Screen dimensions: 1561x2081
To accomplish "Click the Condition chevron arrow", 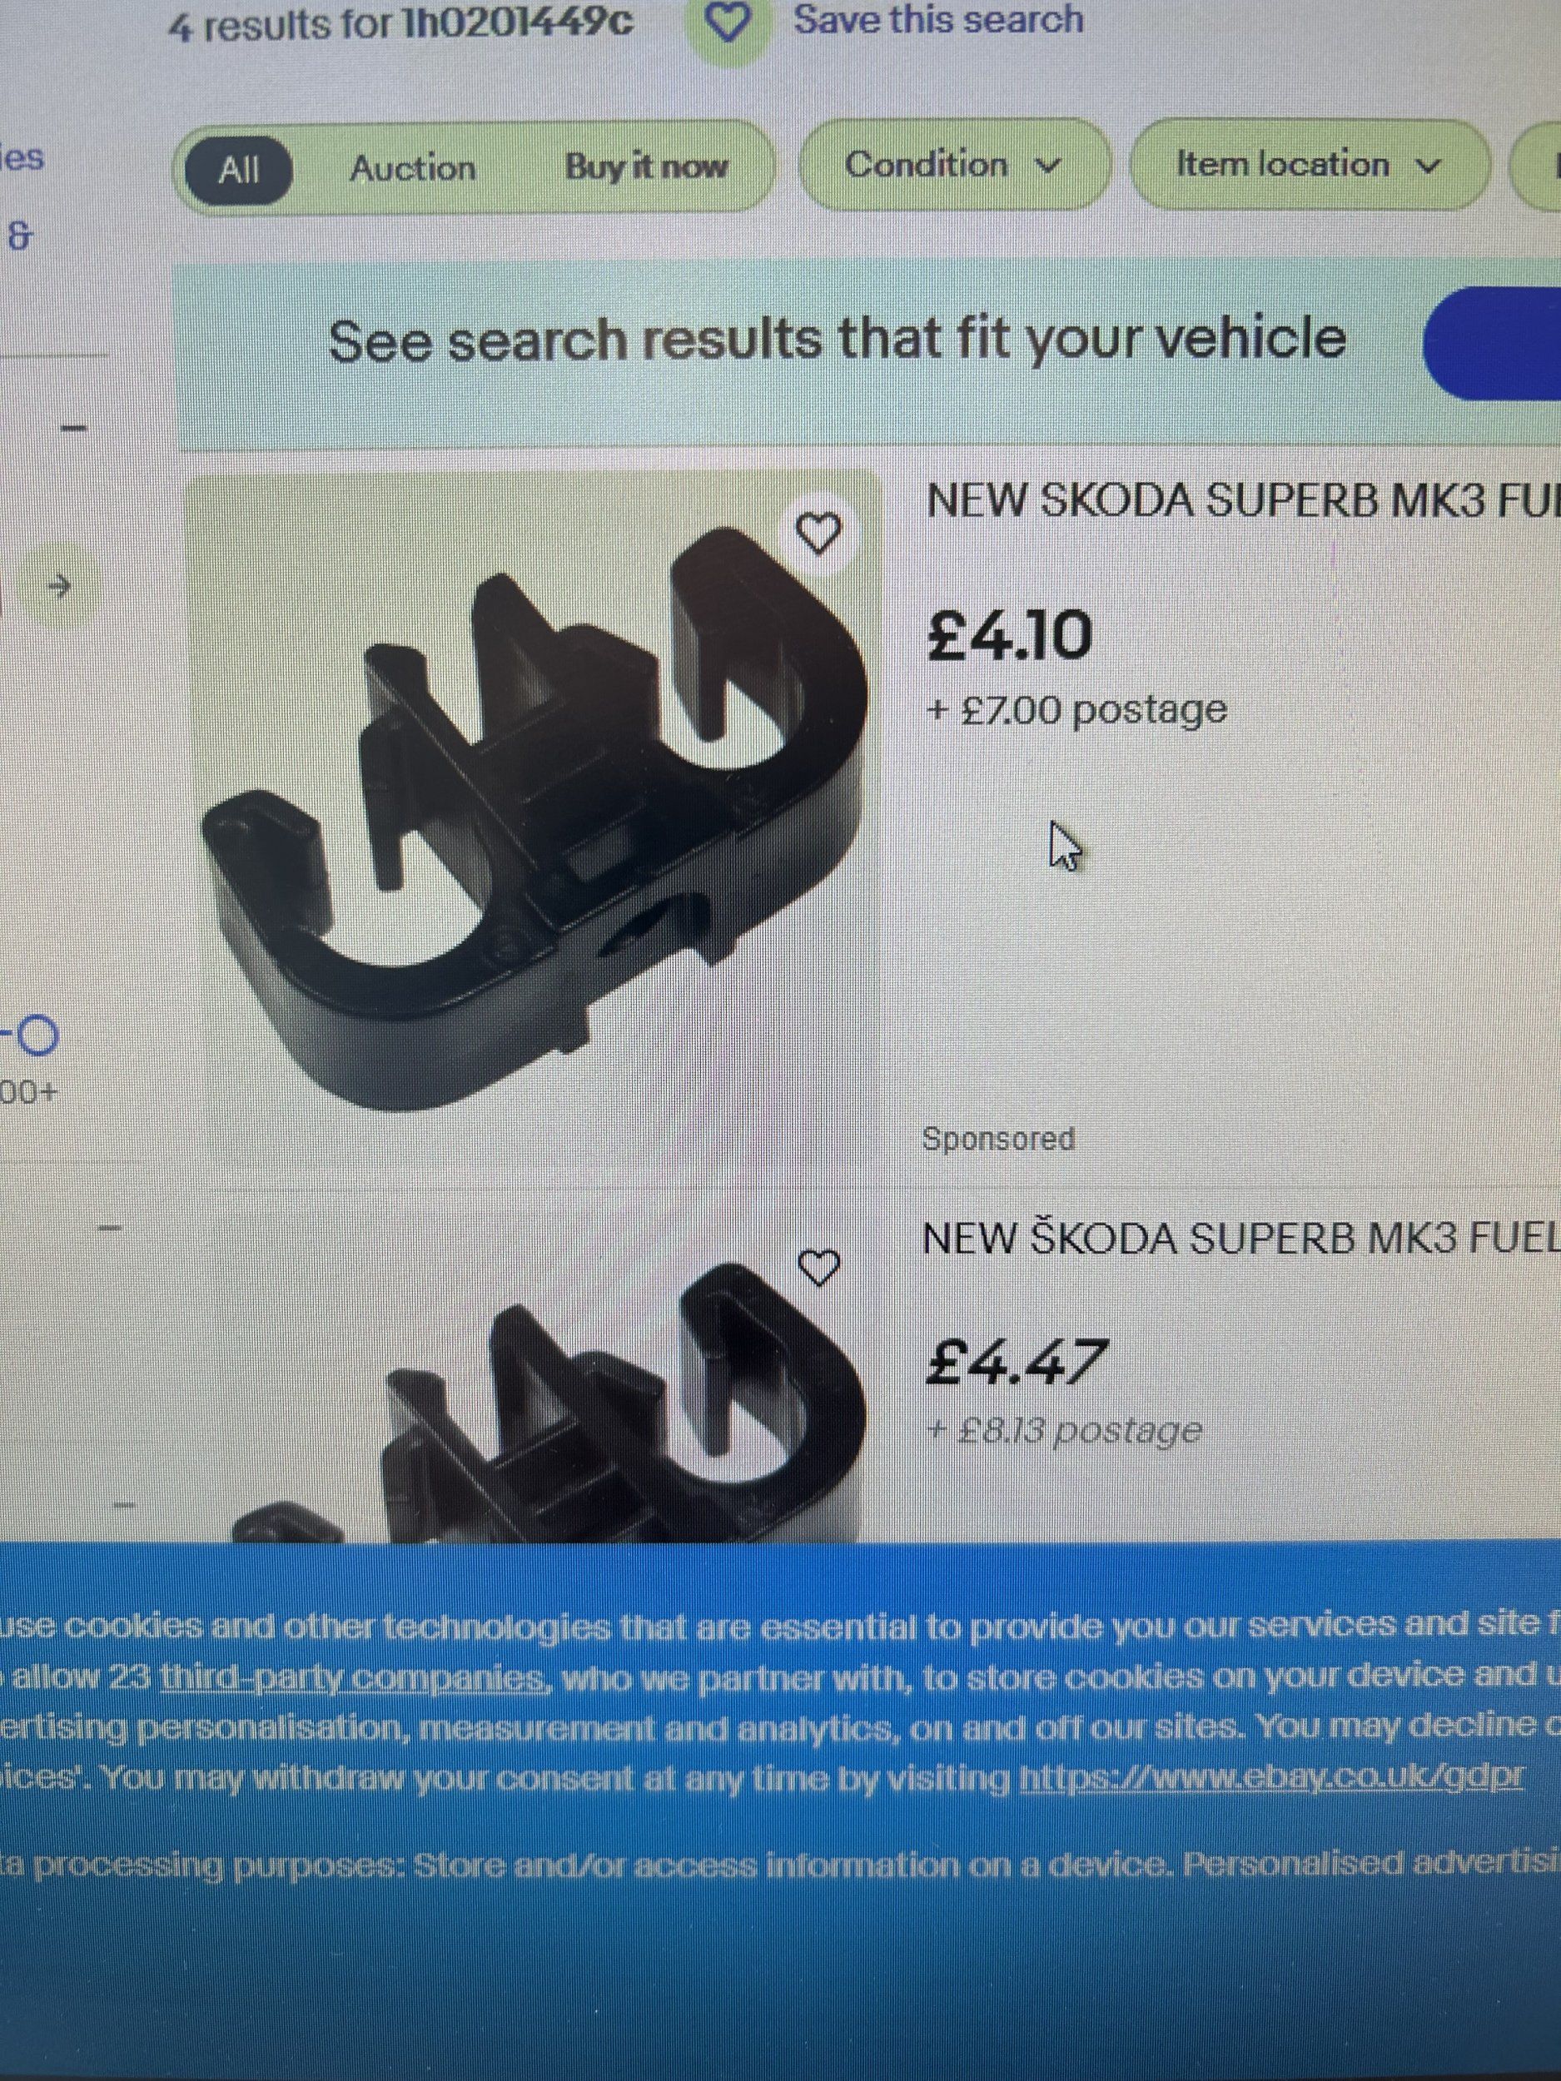I will coord(1047,166).
